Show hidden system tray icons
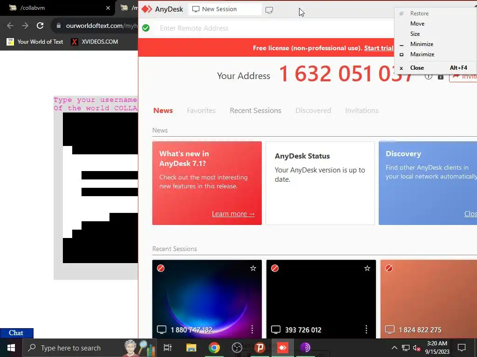 (394, 348)
